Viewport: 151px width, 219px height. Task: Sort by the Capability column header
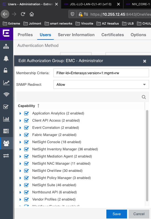tap(26, 106)
